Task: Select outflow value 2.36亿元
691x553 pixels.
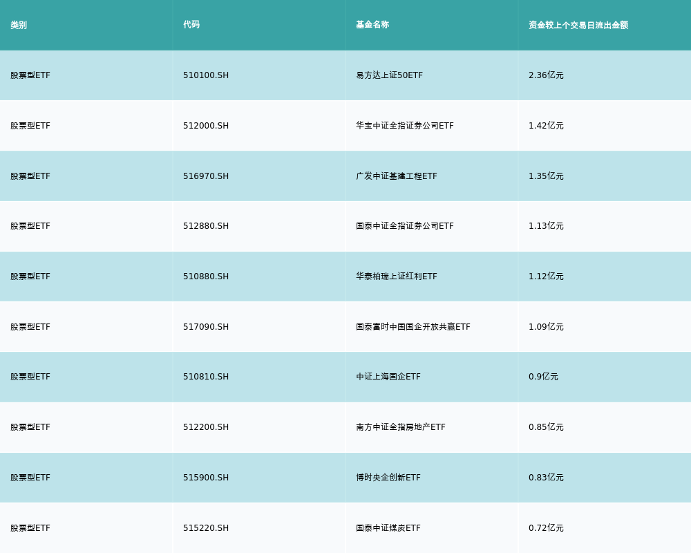Action: pos(546,75)
